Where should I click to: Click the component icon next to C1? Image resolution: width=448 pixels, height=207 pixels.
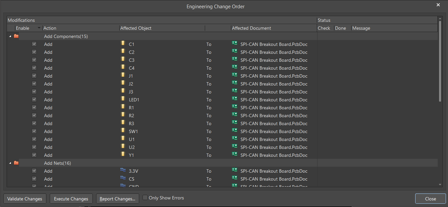point(123,44)
